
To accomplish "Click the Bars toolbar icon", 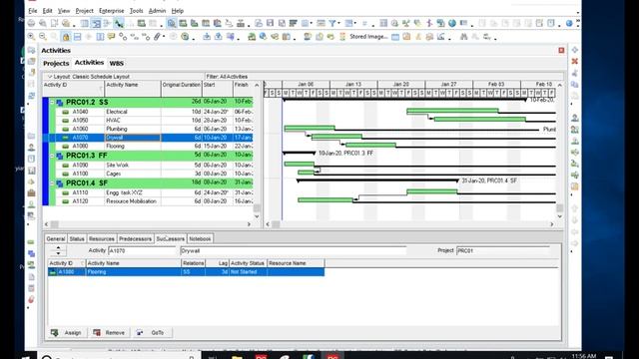I will click(293, 24).
